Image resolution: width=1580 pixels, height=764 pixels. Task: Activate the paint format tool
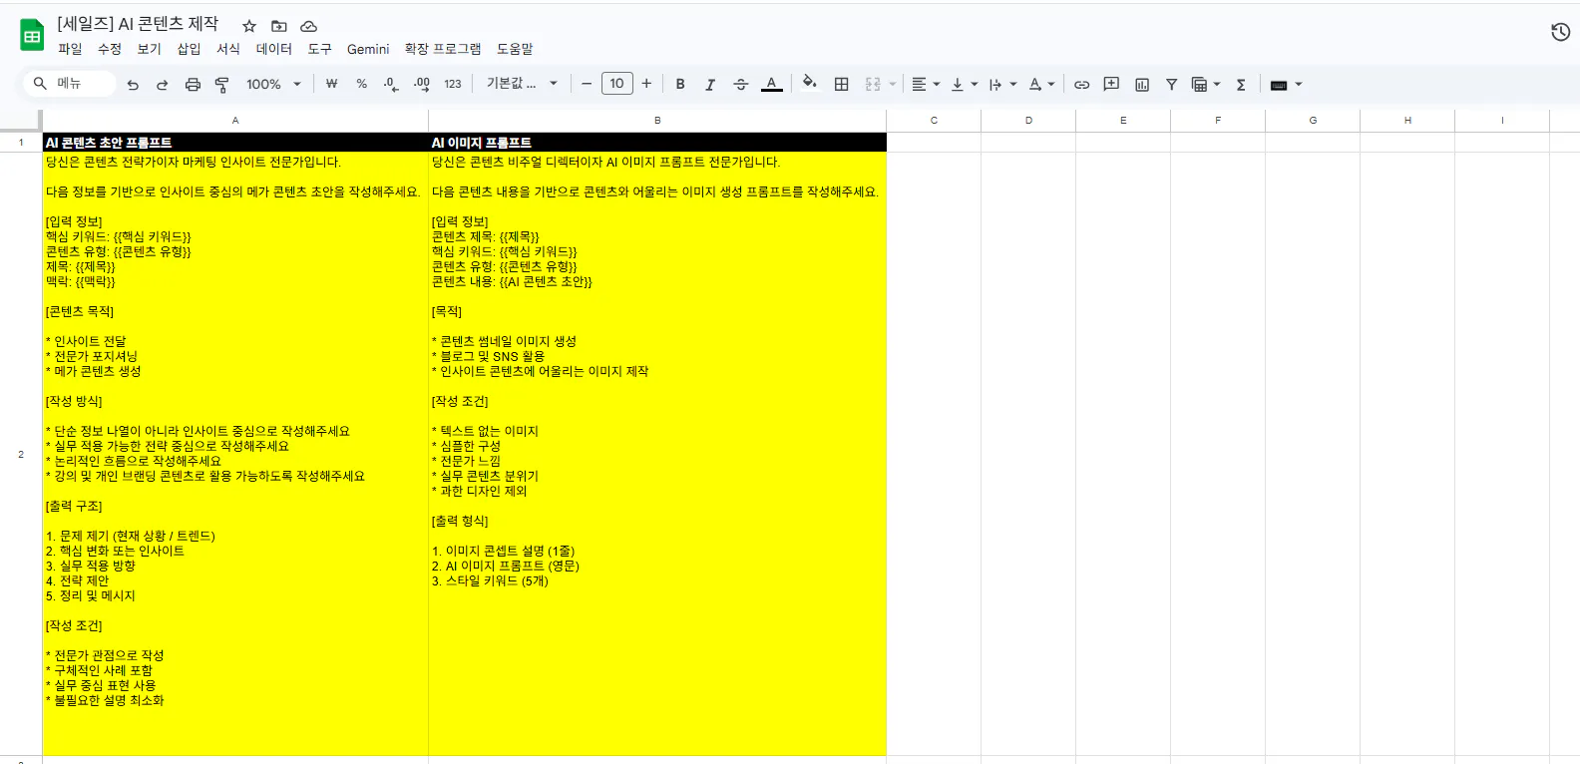pyautogui.click(x=222, y=85)
